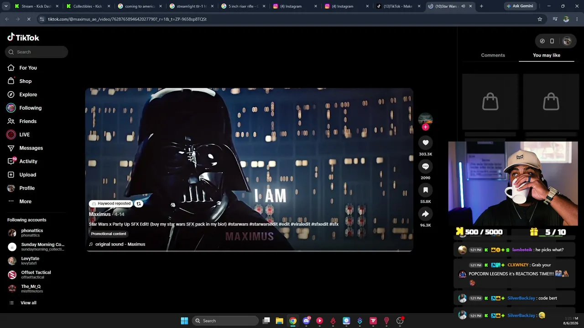Screen dimensions: 584x328
Task: Open the second shopping bag product placeholder
Action: 551,102
